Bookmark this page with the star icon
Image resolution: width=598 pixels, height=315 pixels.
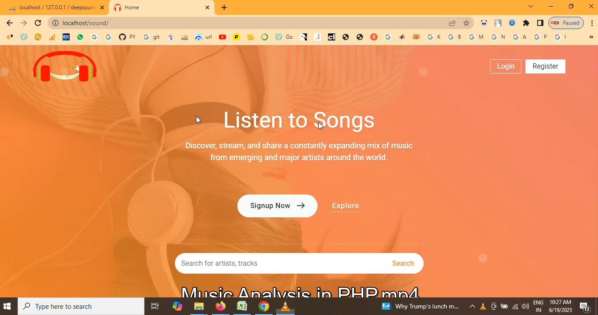click(x=466, y=23)
